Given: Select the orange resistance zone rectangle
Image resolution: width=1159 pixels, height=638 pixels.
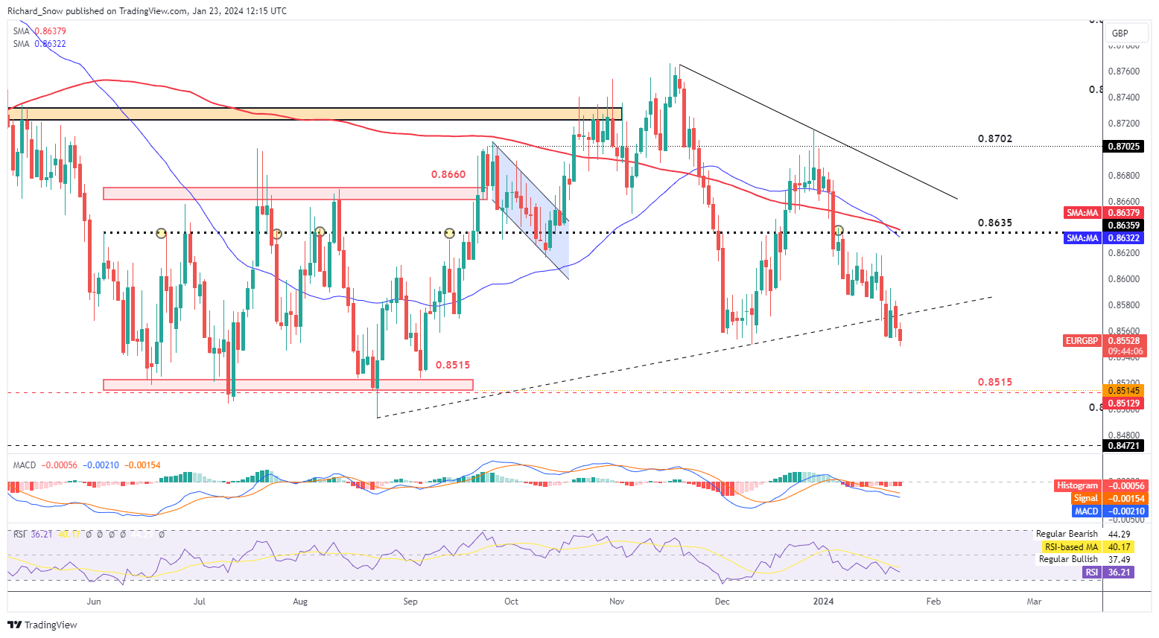Looking at the screenshot, I should (x=314, y=114).
